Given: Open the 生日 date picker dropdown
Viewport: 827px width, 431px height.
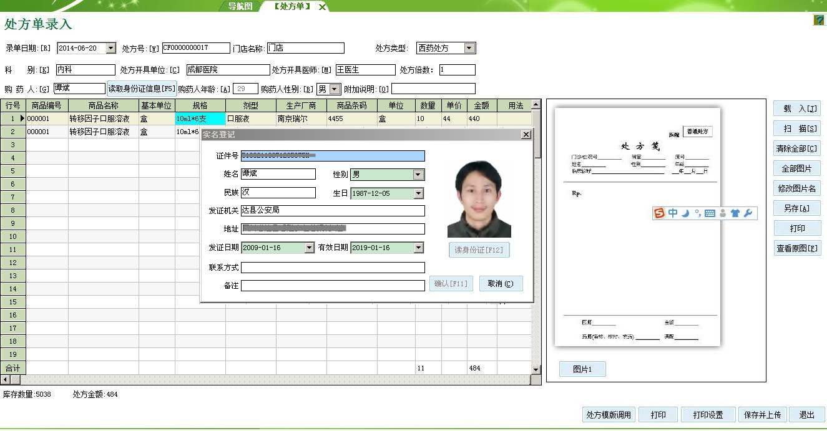Looking at the screenshot, I should 419,193.
